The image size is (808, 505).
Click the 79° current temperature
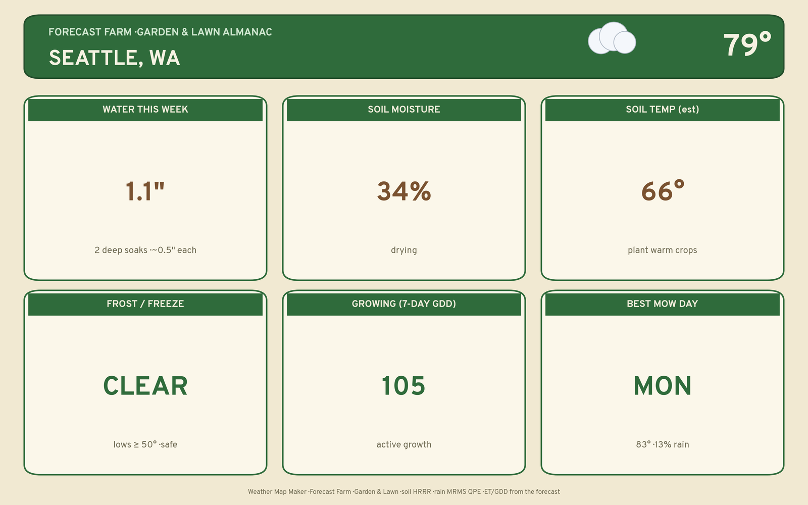[747, 45]
